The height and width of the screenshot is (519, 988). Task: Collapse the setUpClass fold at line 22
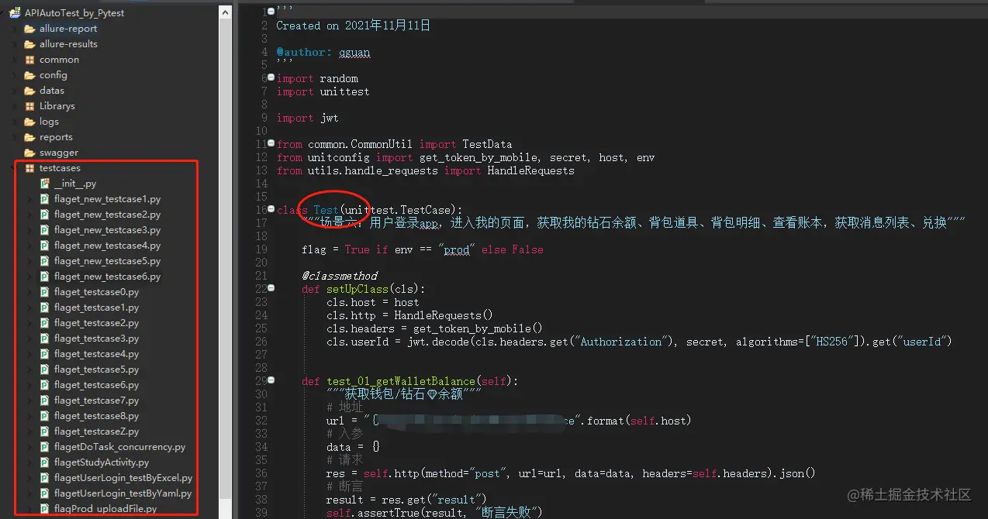pyautogui.click(x=271, y=288)
